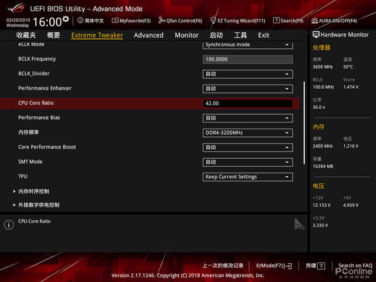Select the Core Performance Boost label
The image size is (376, 282).
47,147
